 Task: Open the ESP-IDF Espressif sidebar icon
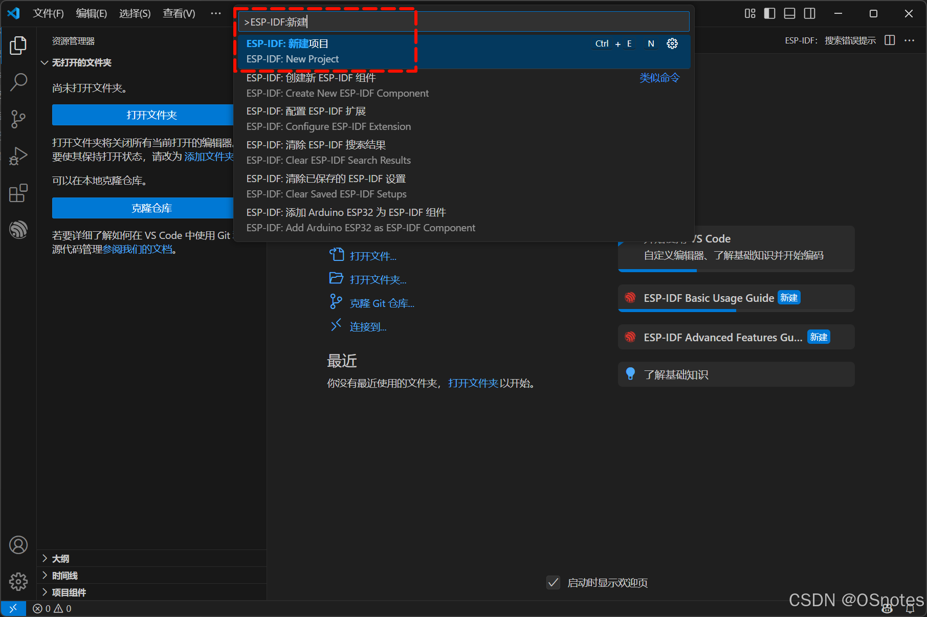click(18, 230)
